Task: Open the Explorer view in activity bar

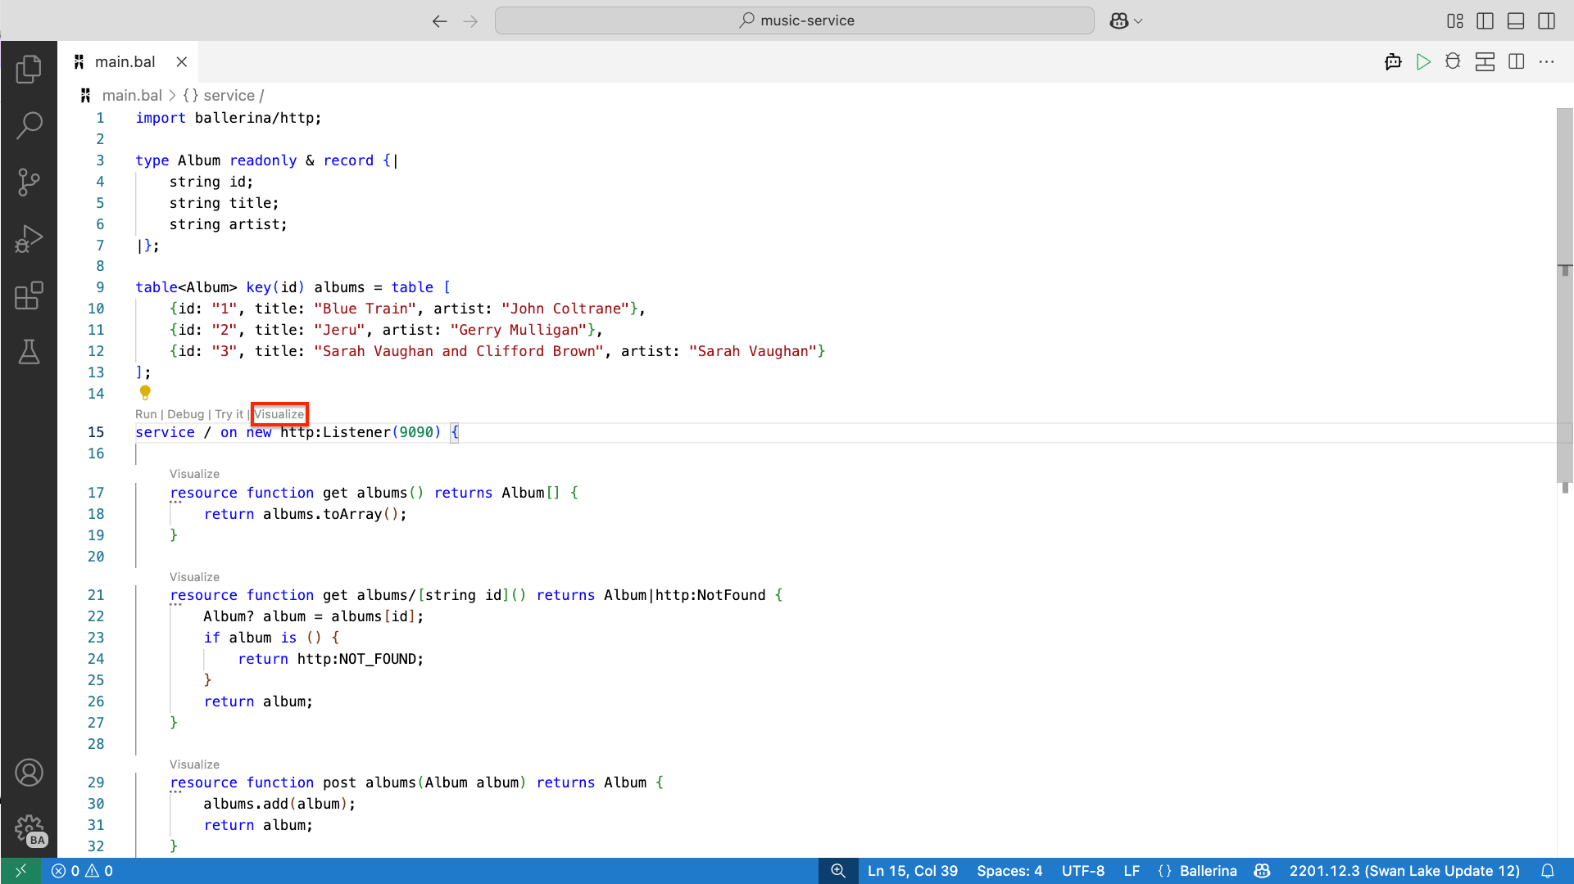Action: [x=29, y=70]
